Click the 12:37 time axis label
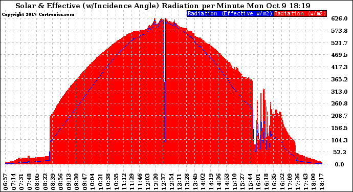The height and width of the screenshot is (192, 353). [x=163, y=182]
